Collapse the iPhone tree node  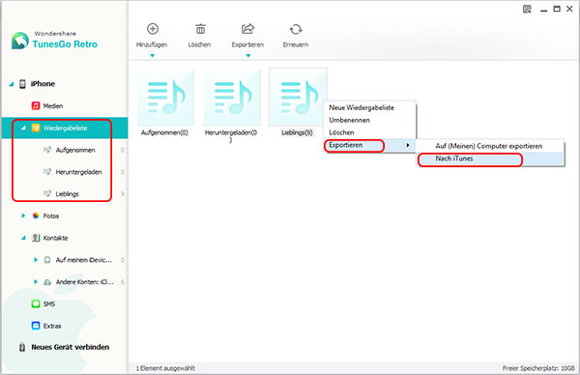(12, 84)
